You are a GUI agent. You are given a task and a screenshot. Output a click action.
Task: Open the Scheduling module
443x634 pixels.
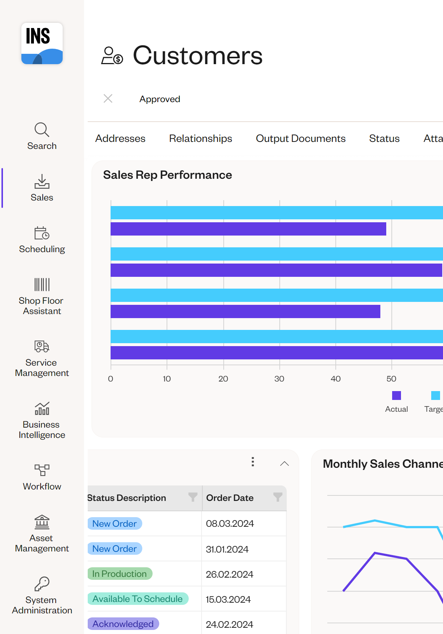pyautogui.click(x=42, y=240)
